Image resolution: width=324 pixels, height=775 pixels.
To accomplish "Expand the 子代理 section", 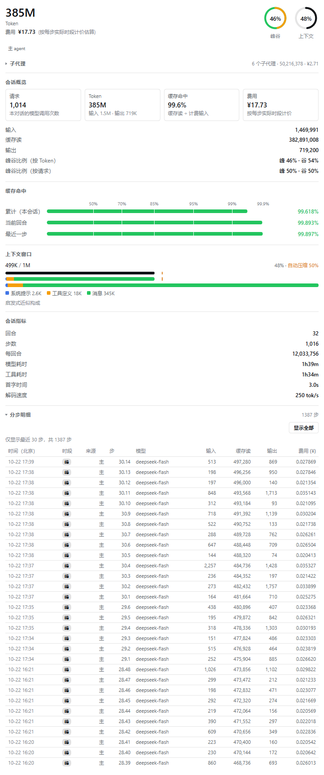I will point(15,64).
